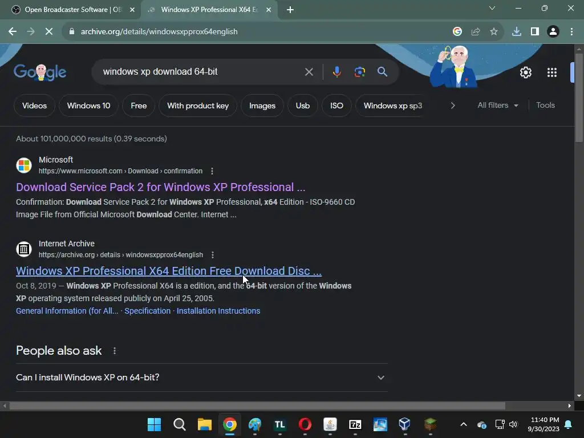
Task: Open the Chrome profile avatar
Action: click(x=553, y=32)
